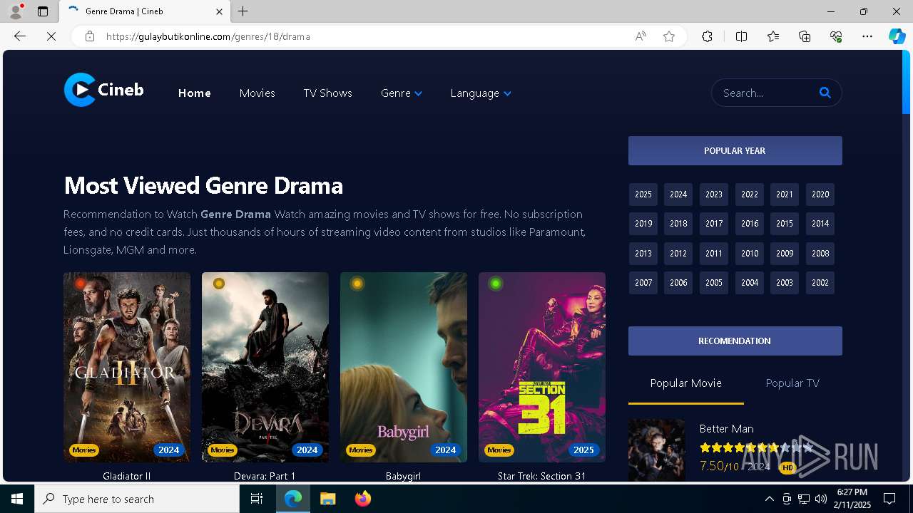Open volume control in tray

(x=820, y=499)
